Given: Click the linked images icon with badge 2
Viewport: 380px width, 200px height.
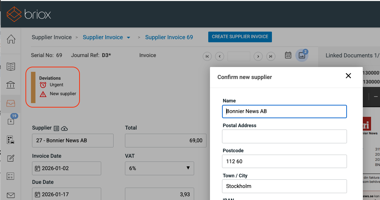Looking at the screenshot, I should tap(302, 56).
